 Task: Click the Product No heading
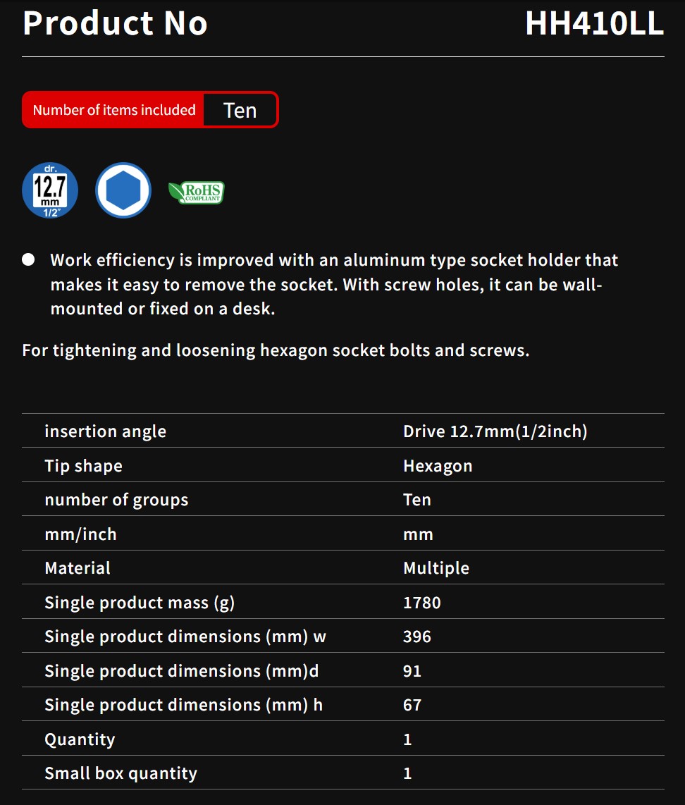pos(115,24)
